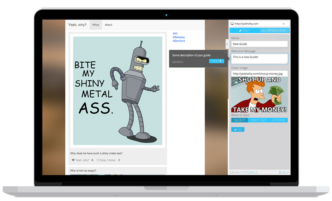Screen dimensions: 332x201
Task: Close the guide description tooltip with X
Action: click(225, 52)
